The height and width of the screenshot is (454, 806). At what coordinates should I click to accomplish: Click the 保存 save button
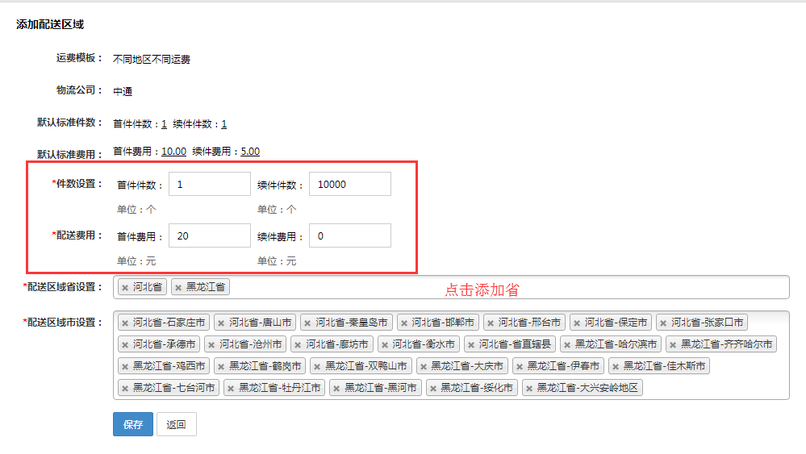pos(133,424)
